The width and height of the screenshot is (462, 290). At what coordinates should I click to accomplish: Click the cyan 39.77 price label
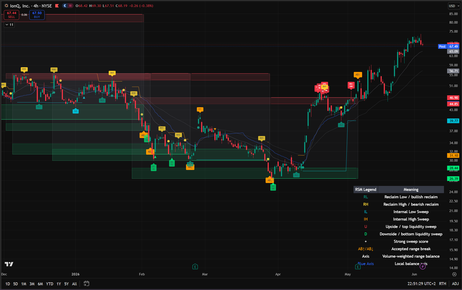pos(454,121)
